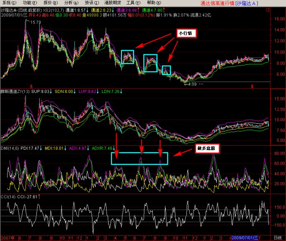The width and height of the screenshot is (286, 241).
Task: Click the 沙隆达A (日线 前复权) chart title
Action: click(21, 10)
